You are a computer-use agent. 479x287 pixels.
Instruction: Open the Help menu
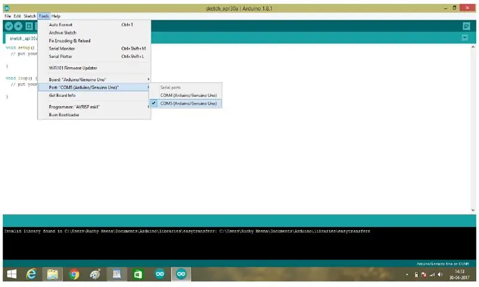tap(56, 16)
